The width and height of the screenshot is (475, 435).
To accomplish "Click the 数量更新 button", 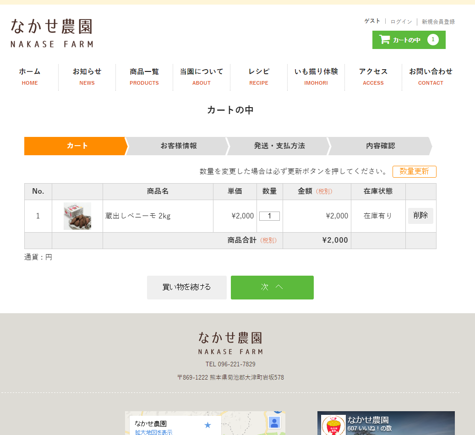I will tap(415, 171).
